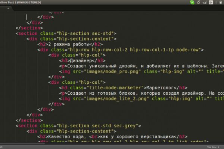Viewport: 224px width, 149px height.
Task: Click the 'title-mode-marketer' class value
Action: pos(115,88)
